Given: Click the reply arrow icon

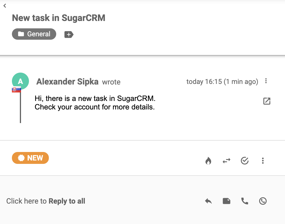Looking at the screenshot, I should [208, 201].
